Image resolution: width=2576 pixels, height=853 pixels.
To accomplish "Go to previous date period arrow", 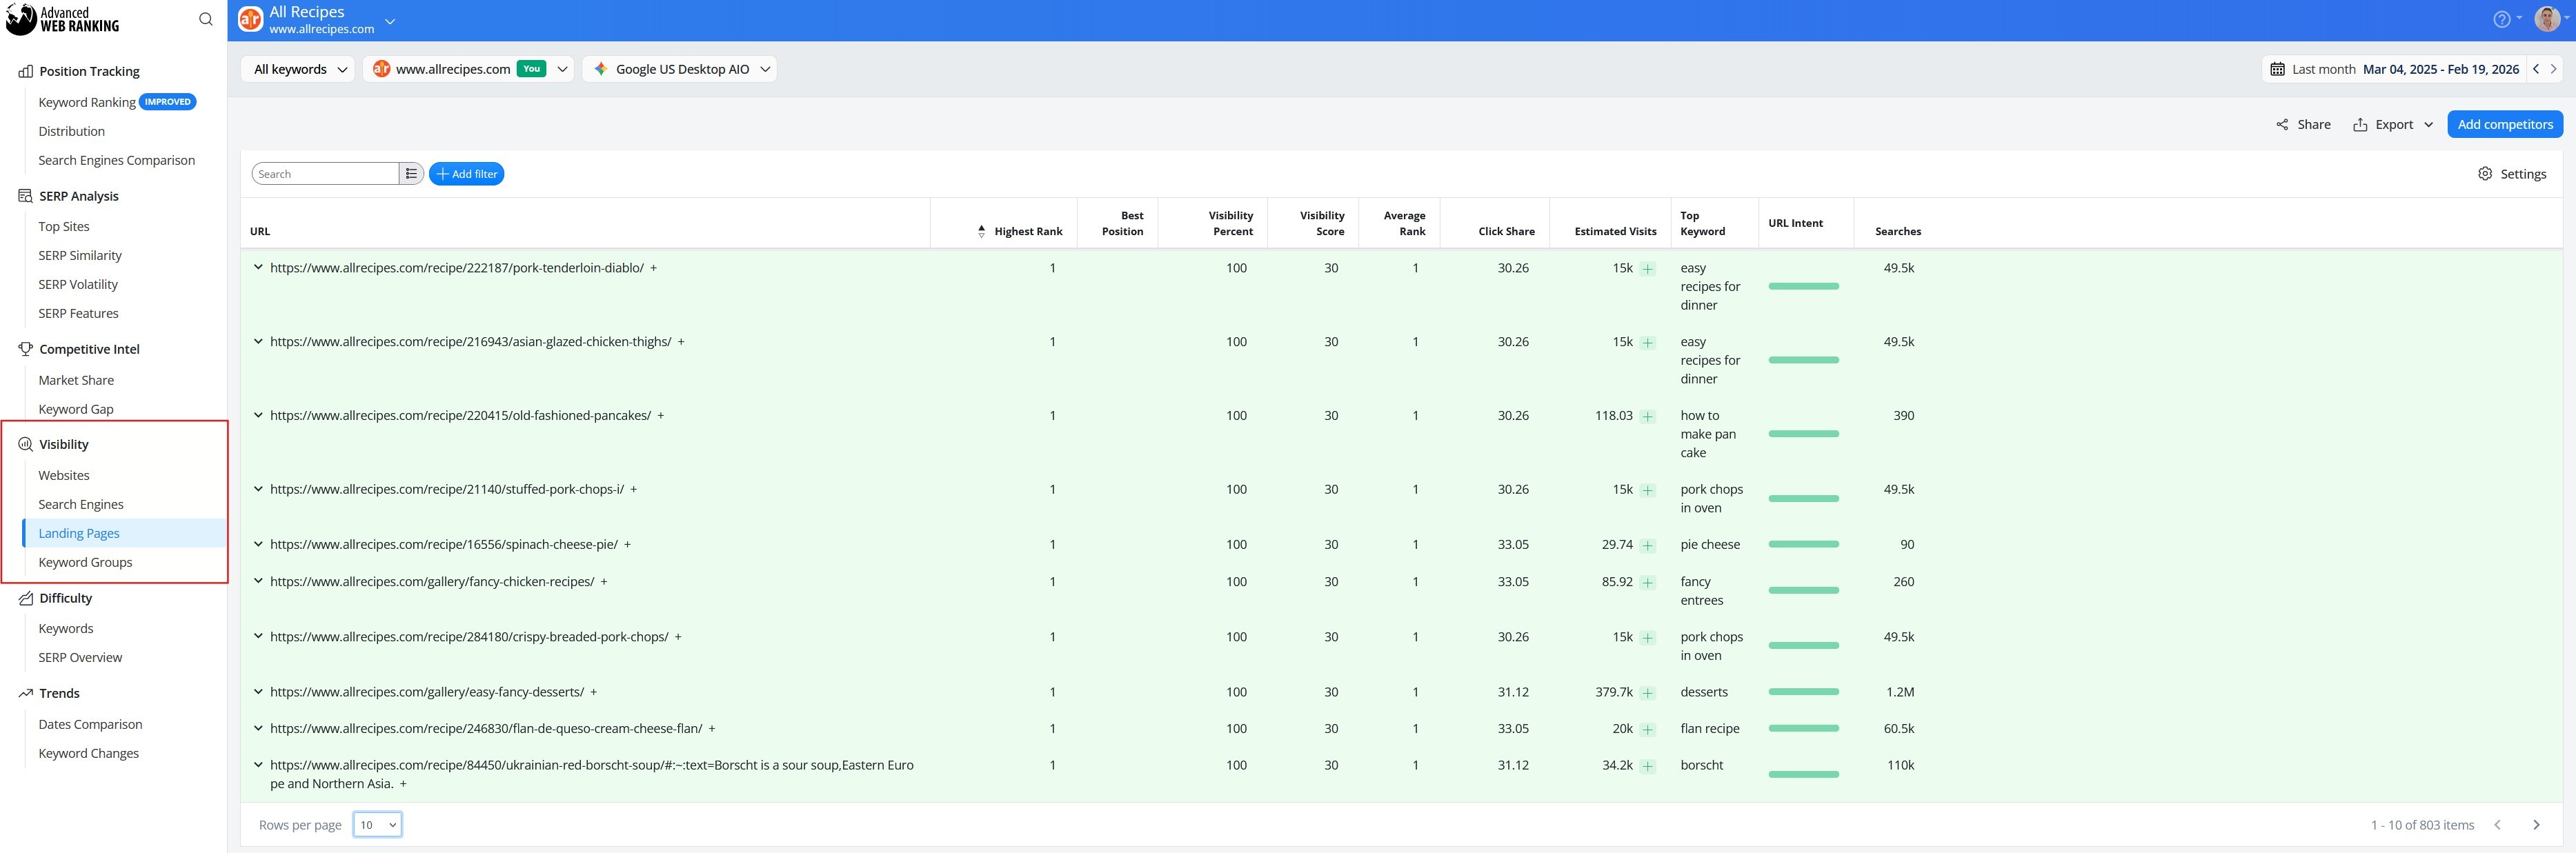I will point(2535,69).
